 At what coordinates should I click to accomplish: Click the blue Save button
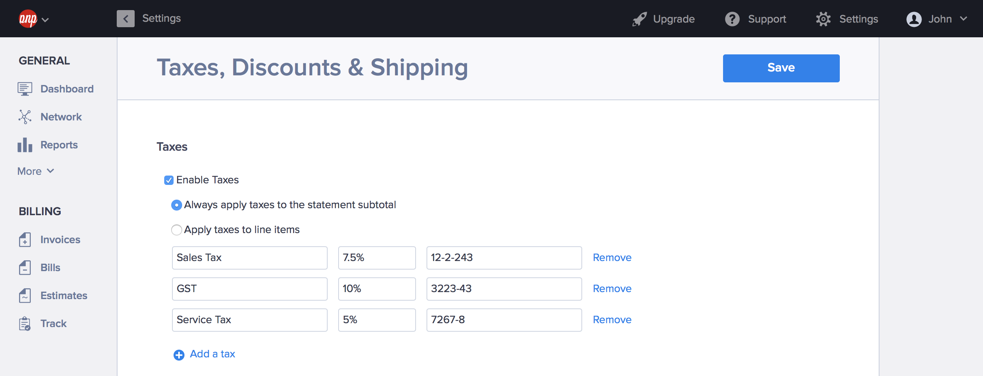[781, 68]
